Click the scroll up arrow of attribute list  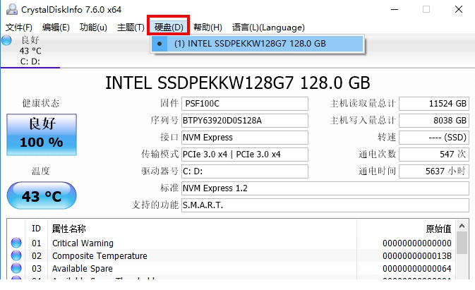click(x=462, y=226)
